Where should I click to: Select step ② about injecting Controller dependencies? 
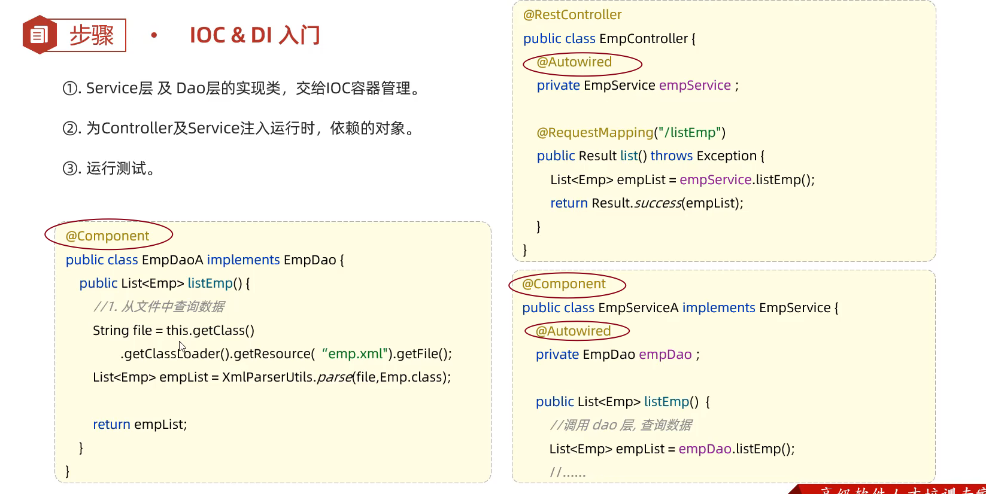239,129
